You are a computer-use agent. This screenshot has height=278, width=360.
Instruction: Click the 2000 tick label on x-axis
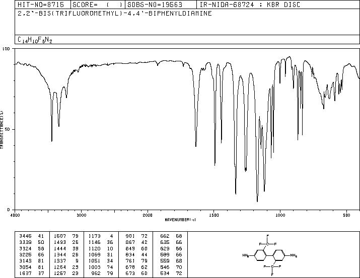(148, 215)
